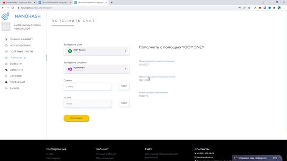287x161 pixels.
Task: Click Выход to log out
Action: tap(14, 88)
